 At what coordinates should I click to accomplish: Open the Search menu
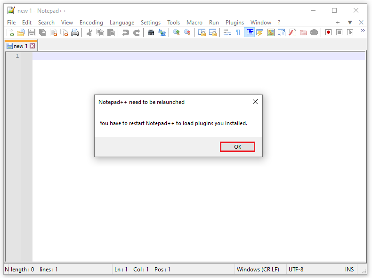[x=46, y=23]
